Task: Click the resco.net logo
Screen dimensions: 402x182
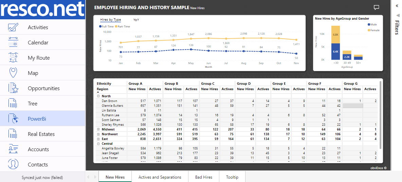Action: [x=42, y=9]
